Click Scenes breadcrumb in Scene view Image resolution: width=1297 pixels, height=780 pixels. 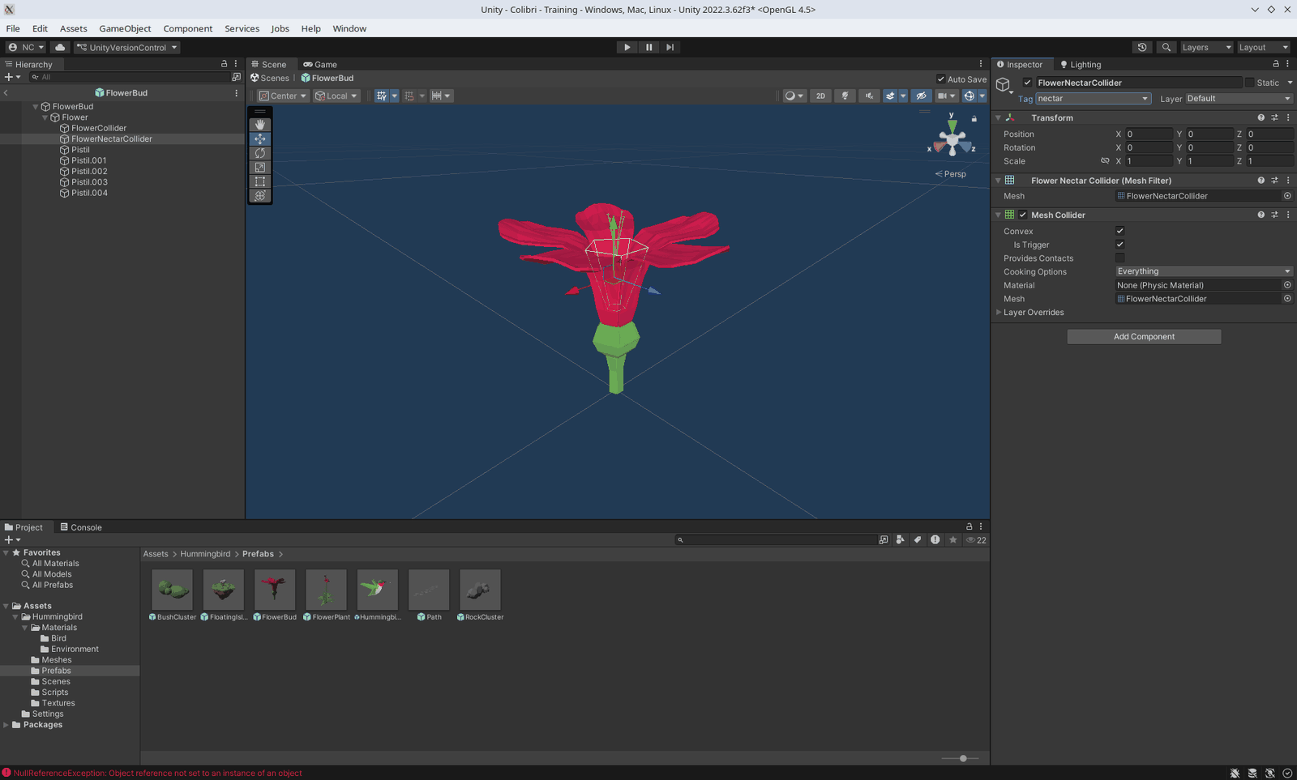pyautogui.click(x=270, y=79)
